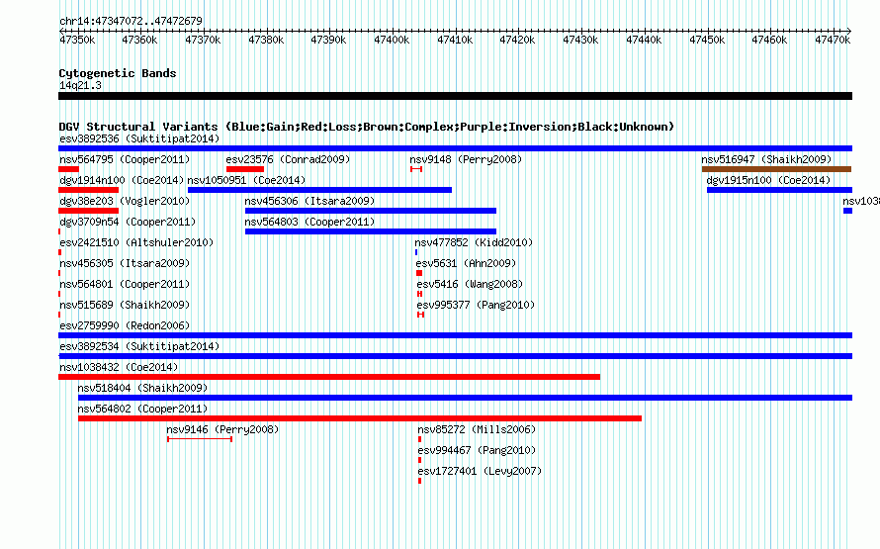This screenshot has width=880, height=549.
Task: Open dgv1915n100 (Coe2014) label
Action: click(x=768, y=180)
